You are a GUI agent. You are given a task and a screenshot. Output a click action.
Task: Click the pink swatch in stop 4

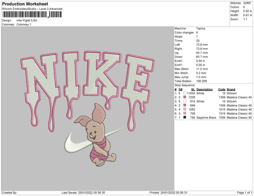[185, 105]
